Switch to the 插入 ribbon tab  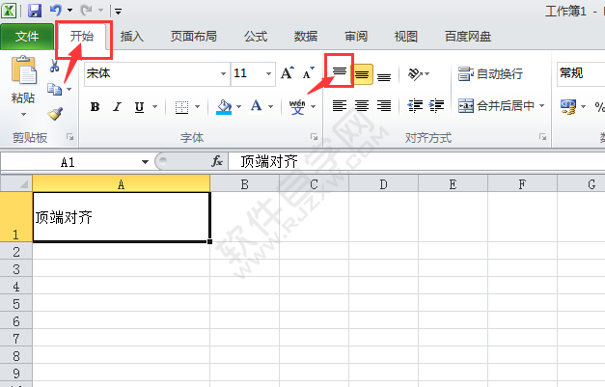[131, 37]
